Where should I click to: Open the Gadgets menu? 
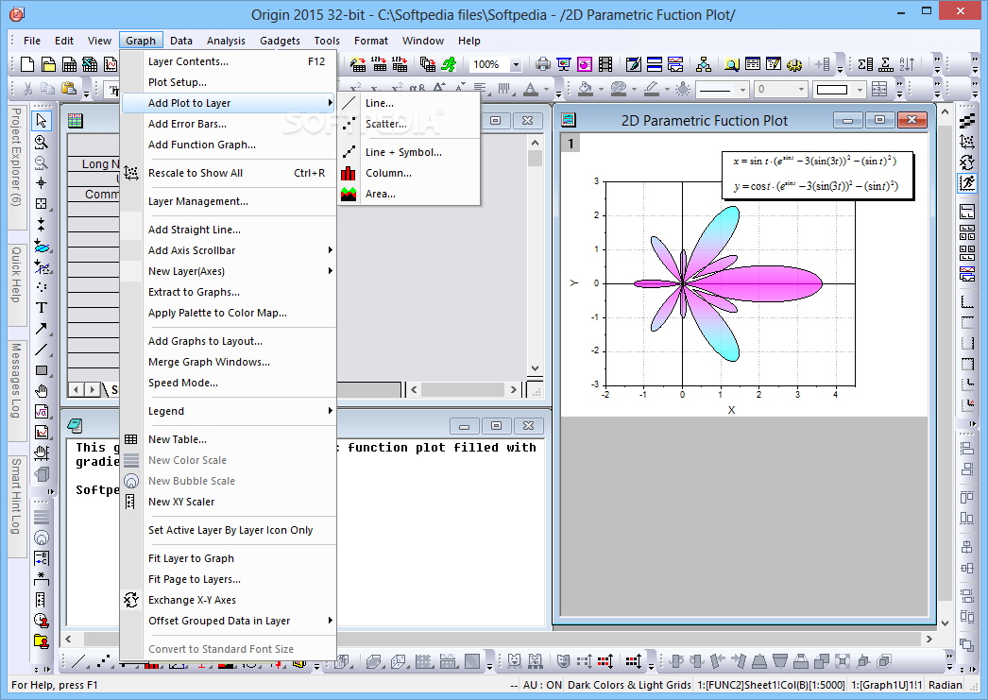pyautogui.click(x=280, y=41)
